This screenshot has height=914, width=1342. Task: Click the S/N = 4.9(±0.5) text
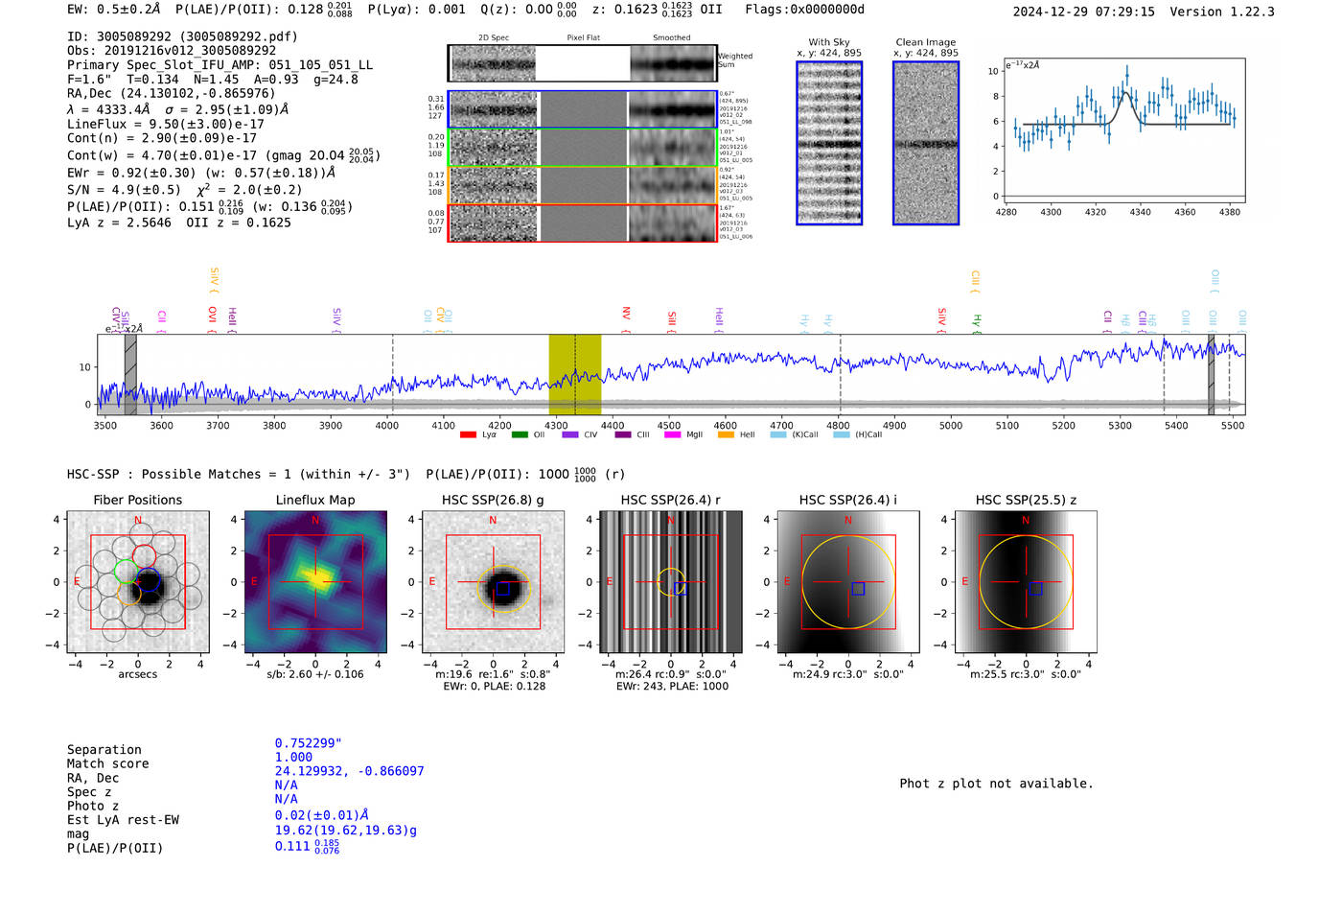pos(124,190)
